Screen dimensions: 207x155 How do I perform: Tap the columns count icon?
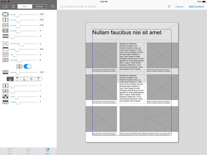[x=6, y=31]
